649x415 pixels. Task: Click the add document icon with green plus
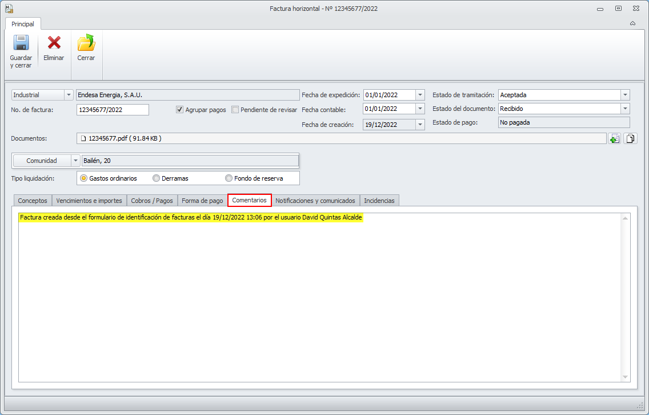615,138
